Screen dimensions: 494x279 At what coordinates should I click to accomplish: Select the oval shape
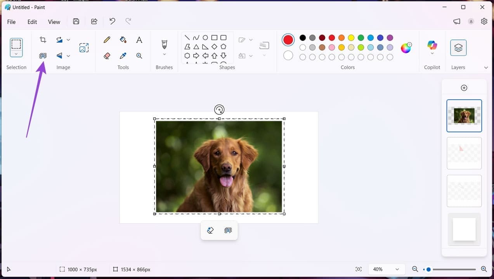205,37
